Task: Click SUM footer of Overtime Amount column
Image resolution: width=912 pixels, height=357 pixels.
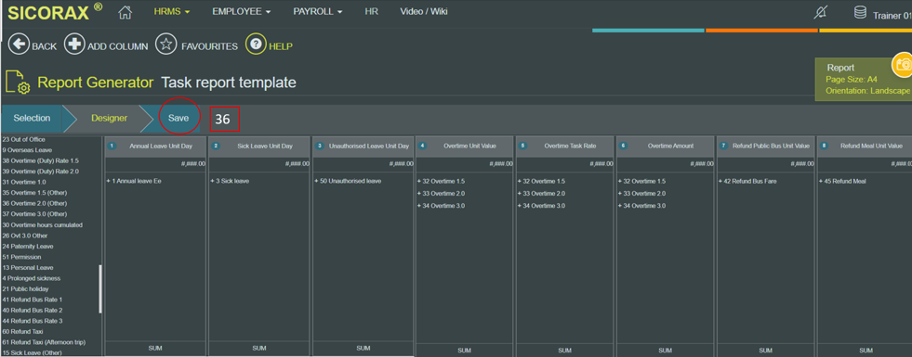Action: coord(665,350)
